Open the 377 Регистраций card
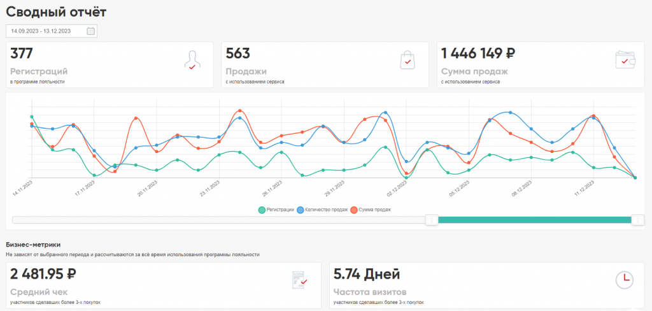Screen dimensions: 652x311 pos(110,65)
